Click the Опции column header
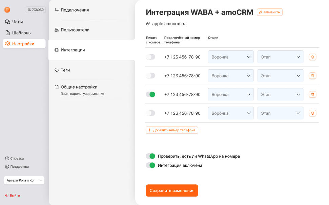Image resolution: width=329 pixels, height=205 pixels. [x=213, y=38]
